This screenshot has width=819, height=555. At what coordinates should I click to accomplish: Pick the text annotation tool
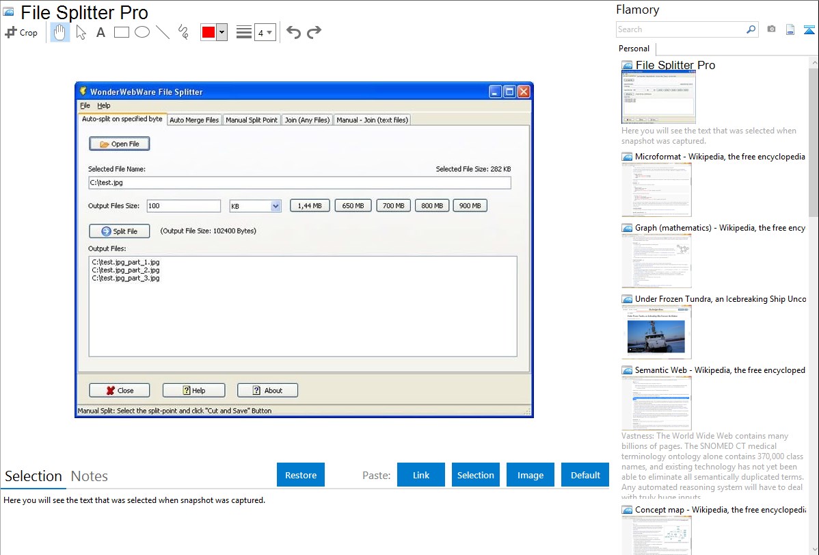(x=100, y=32)
